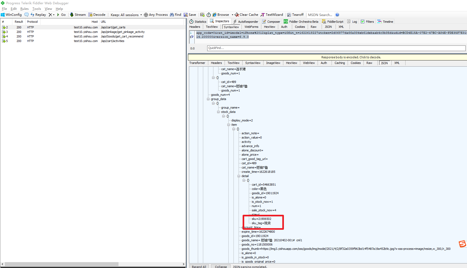Toggle Stream mode in the toolbar

(78, 15)
